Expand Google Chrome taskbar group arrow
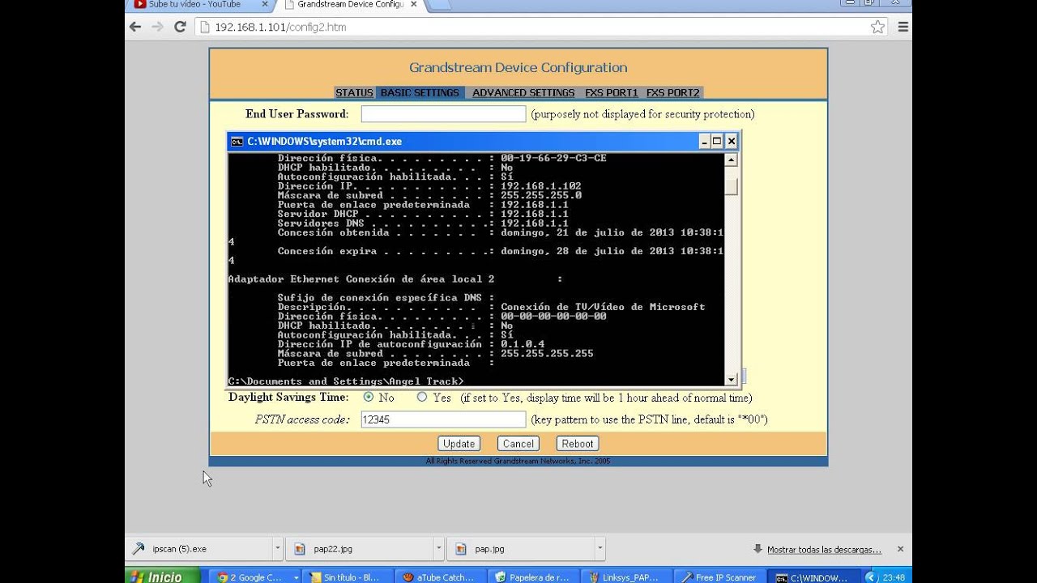1037x583 pixels. [x=296, y=577]
